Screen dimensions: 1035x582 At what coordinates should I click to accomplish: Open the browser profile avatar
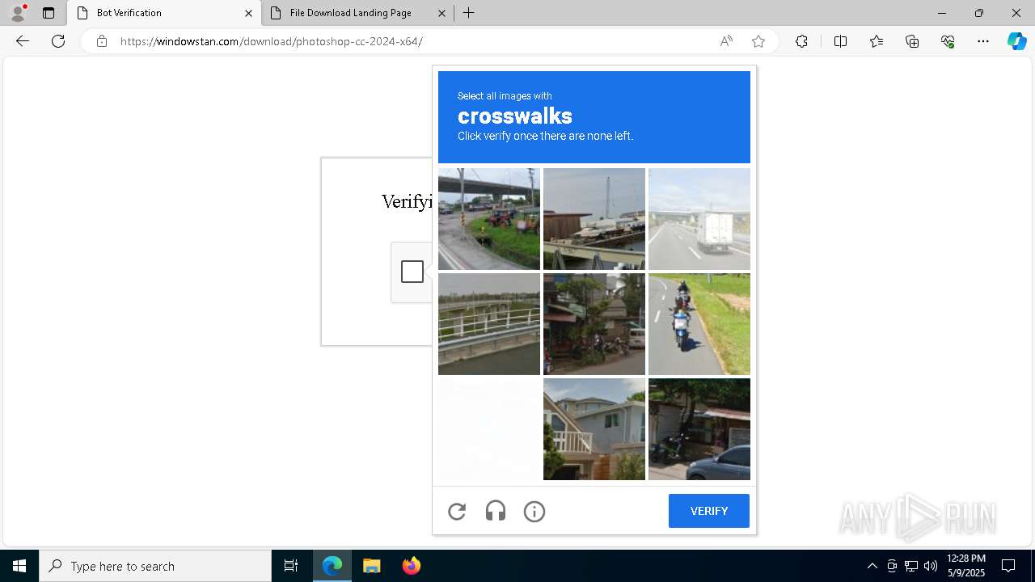pos(18,13)
